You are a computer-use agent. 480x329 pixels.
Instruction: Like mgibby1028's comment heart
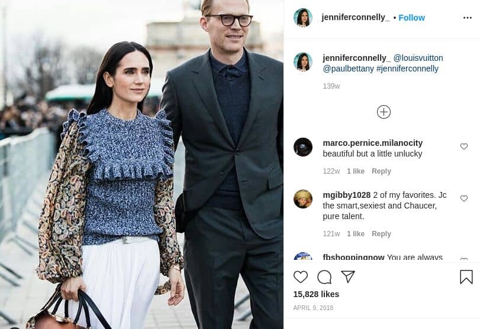[464, 198]
